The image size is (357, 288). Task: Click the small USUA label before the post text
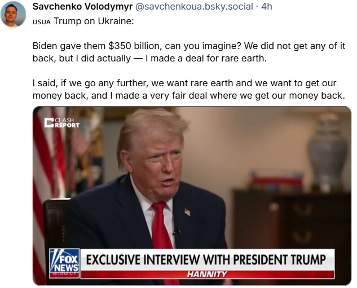coord(42,22)
